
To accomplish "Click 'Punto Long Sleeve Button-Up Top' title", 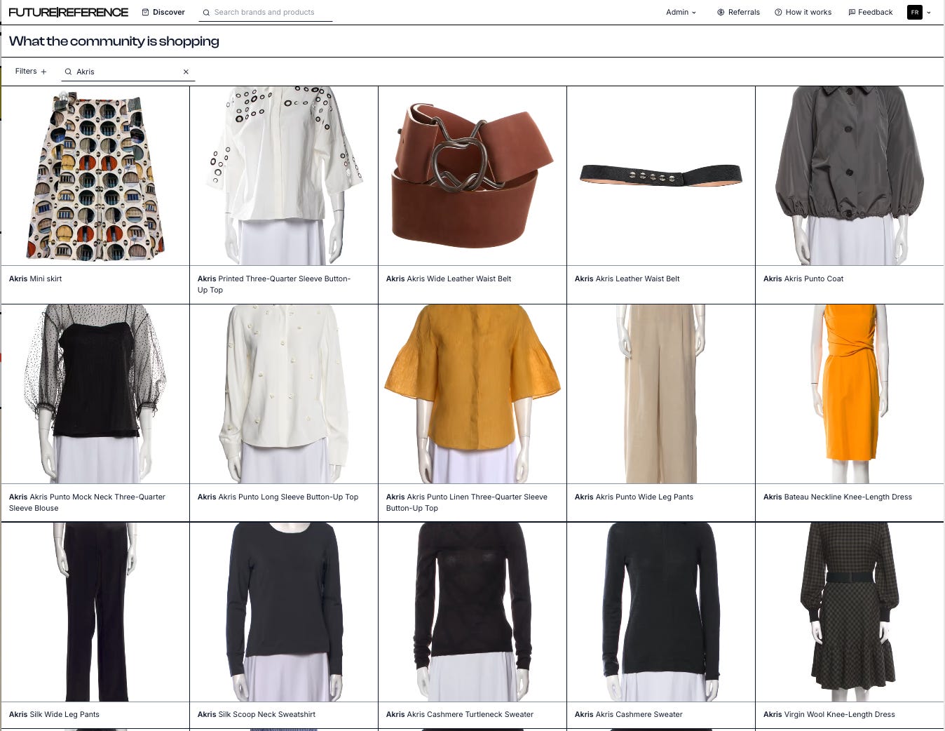I will [278, 497].
